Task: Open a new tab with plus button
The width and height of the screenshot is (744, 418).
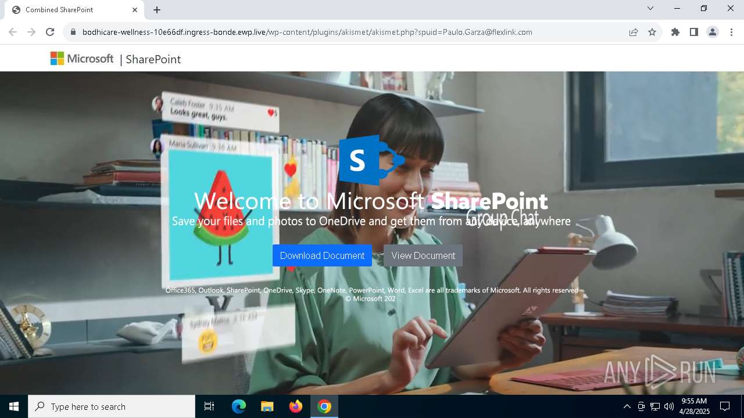Action: [x=157, y=10]
